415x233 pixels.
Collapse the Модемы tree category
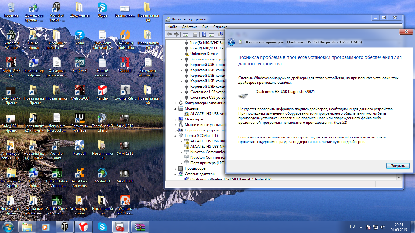pos(176,108)
